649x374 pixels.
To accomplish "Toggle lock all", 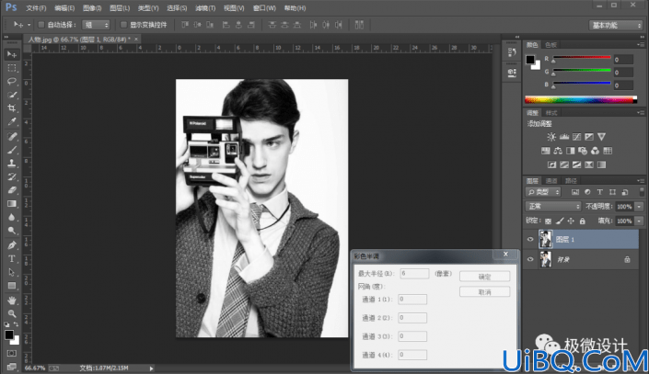I will (x=583, y=221).
